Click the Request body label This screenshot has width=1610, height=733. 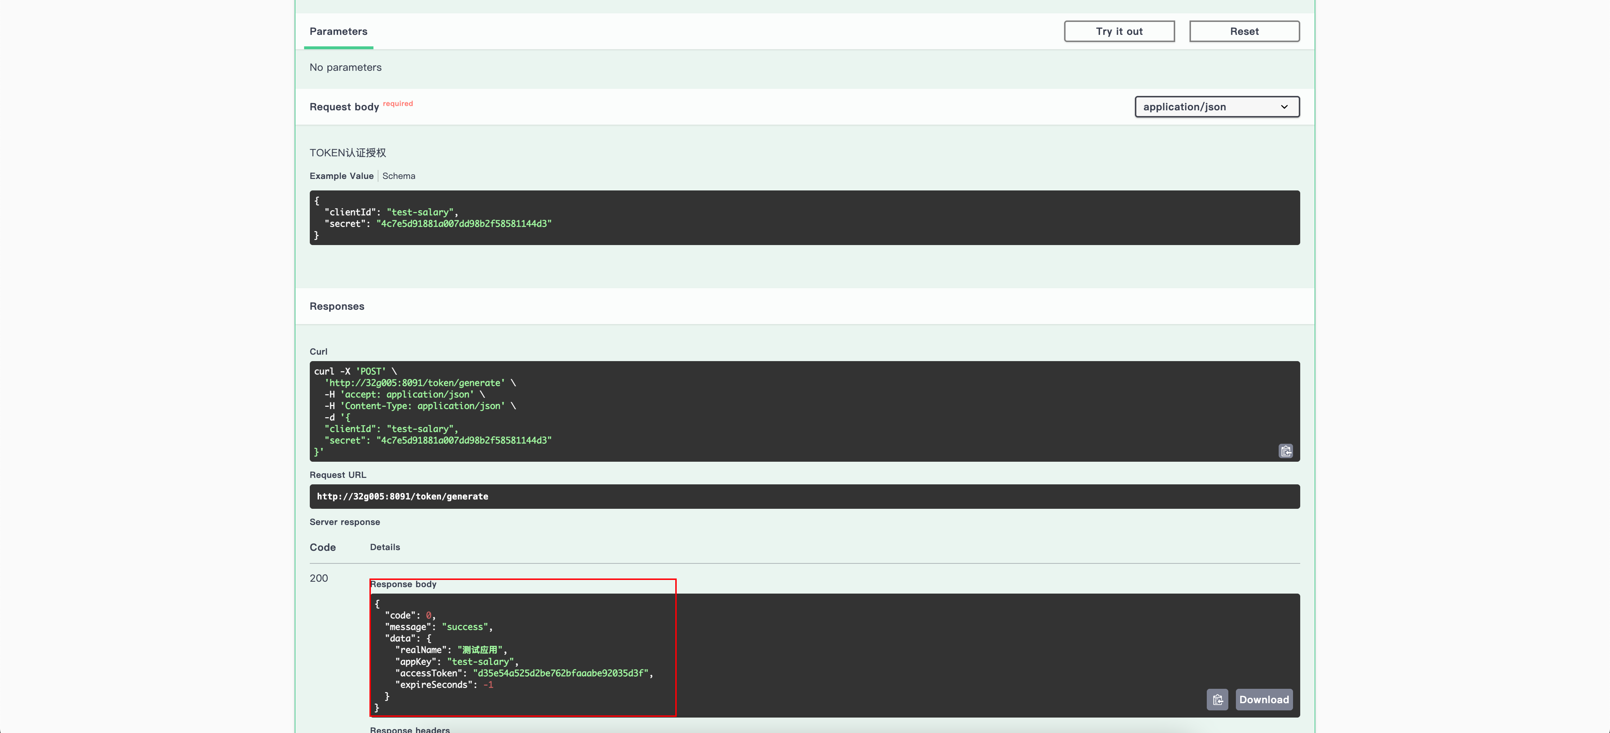pos(344,107)
